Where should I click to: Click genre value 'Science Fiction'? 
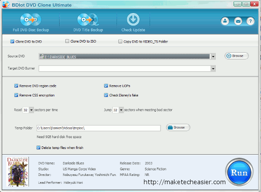(x=155, y=169)
